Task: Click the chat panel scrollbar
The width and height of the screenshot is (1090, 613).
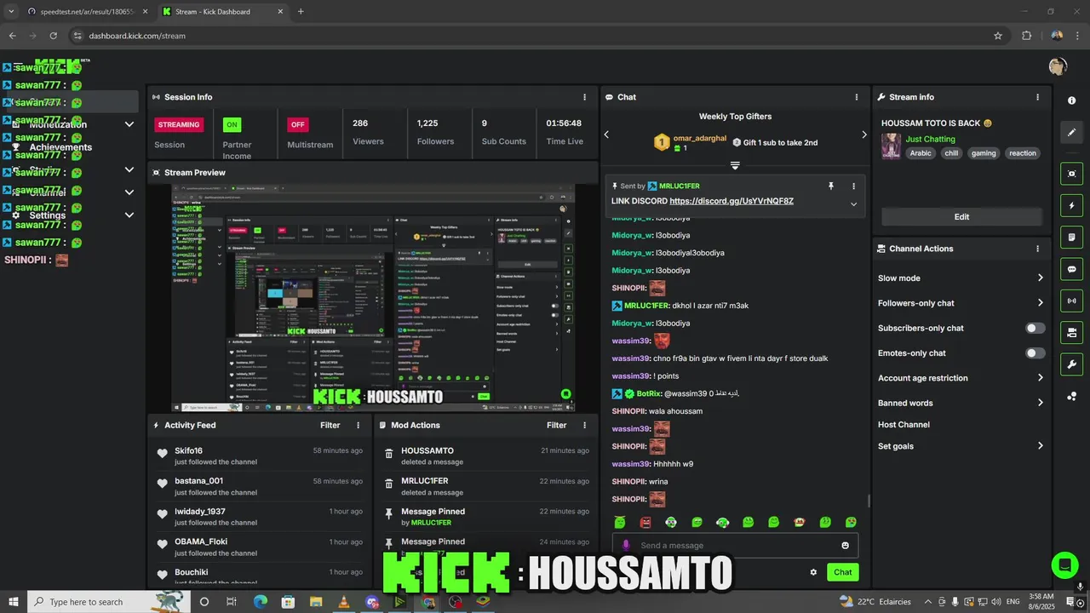Action: point(868,501)
